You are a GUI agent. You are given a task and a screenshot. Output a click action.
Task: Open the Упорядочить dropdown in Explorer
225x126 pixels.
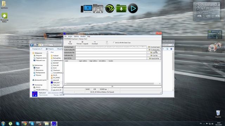[37, 49]
